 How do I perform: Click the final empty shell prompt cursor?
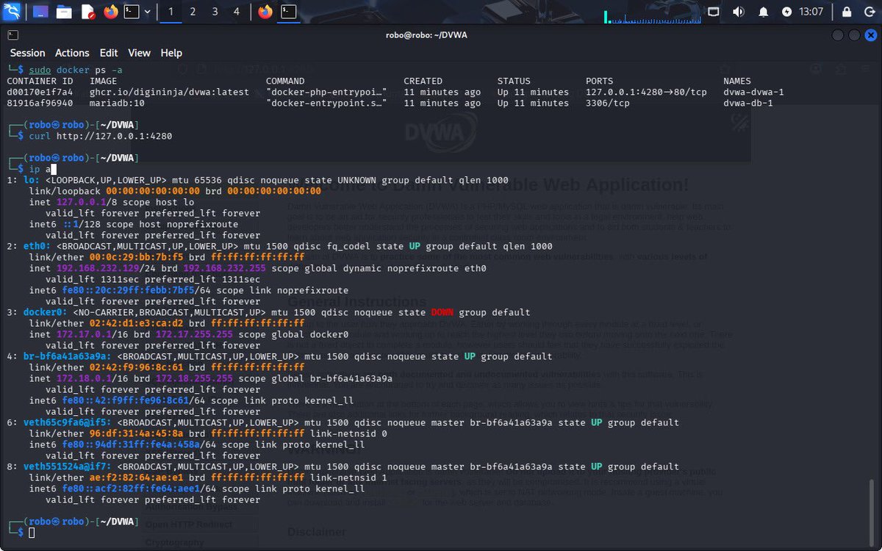[x=32, y=533]
